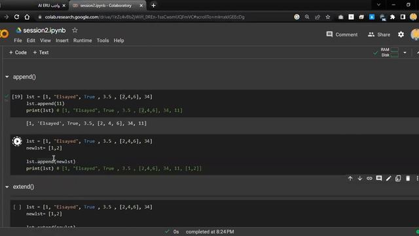
Task: Open Colab settings gear
Action: pos(401,35)
